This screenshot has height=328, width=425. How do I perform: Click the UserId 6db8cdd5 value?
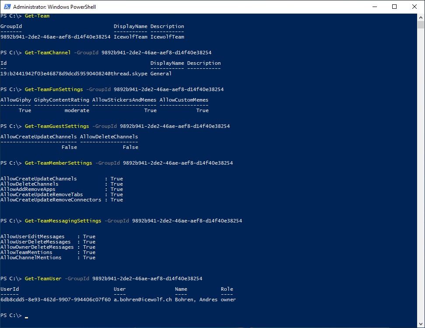[56, 300]
